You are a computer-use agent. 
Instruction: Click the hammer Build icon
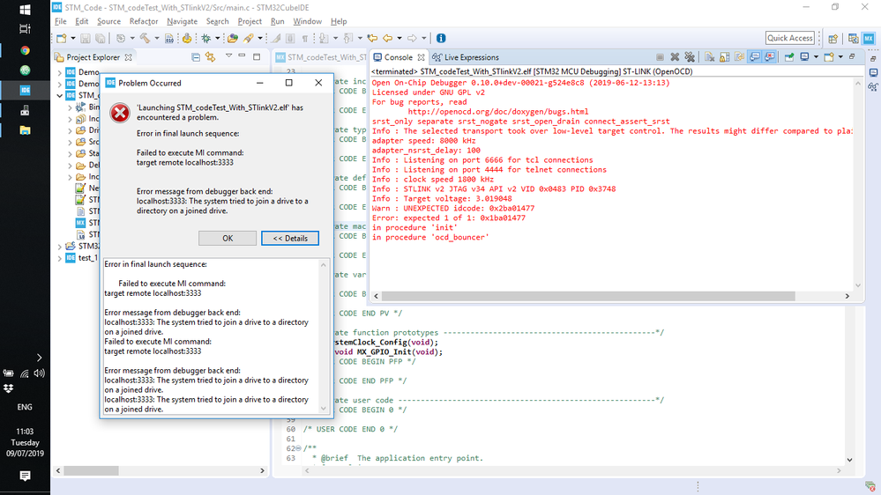145,38
